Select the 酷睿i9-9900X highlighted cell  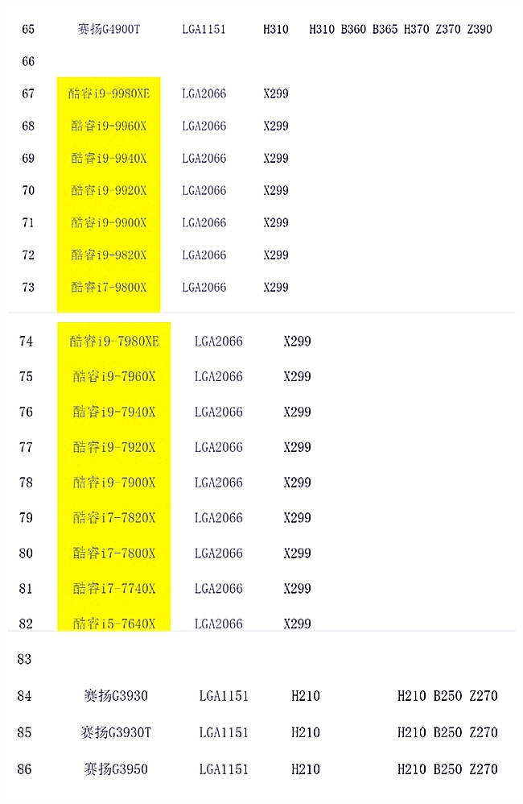point(109,222)
